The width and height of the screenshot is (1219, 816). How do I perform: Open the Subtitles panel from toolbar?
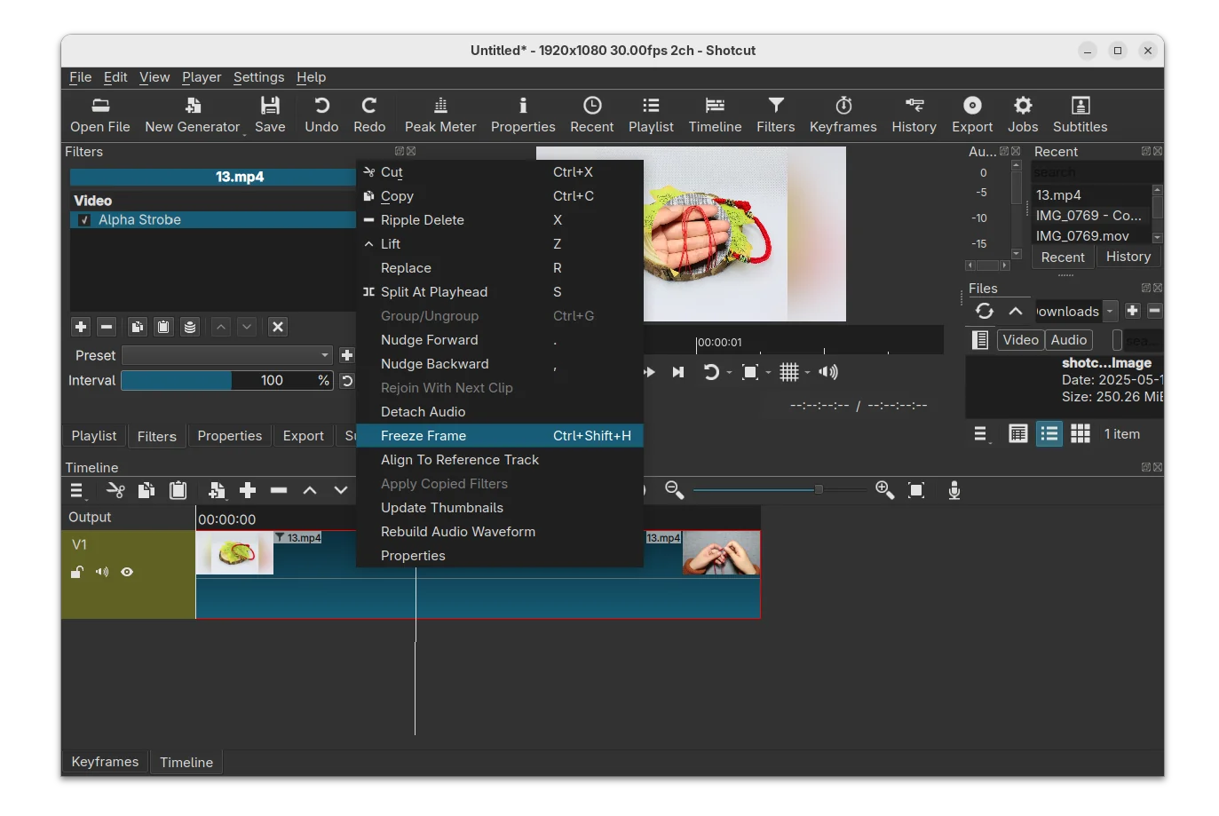(1080, 115)
